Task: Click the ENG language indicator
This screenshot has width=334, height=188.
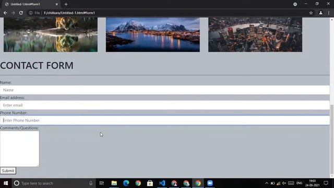Action: 299,183
